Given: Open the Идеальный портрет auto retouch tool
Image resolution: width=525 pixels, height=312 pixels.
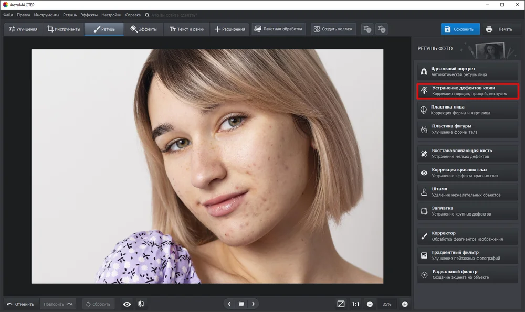Looking at the screenshot, I should tap(467, 71).
